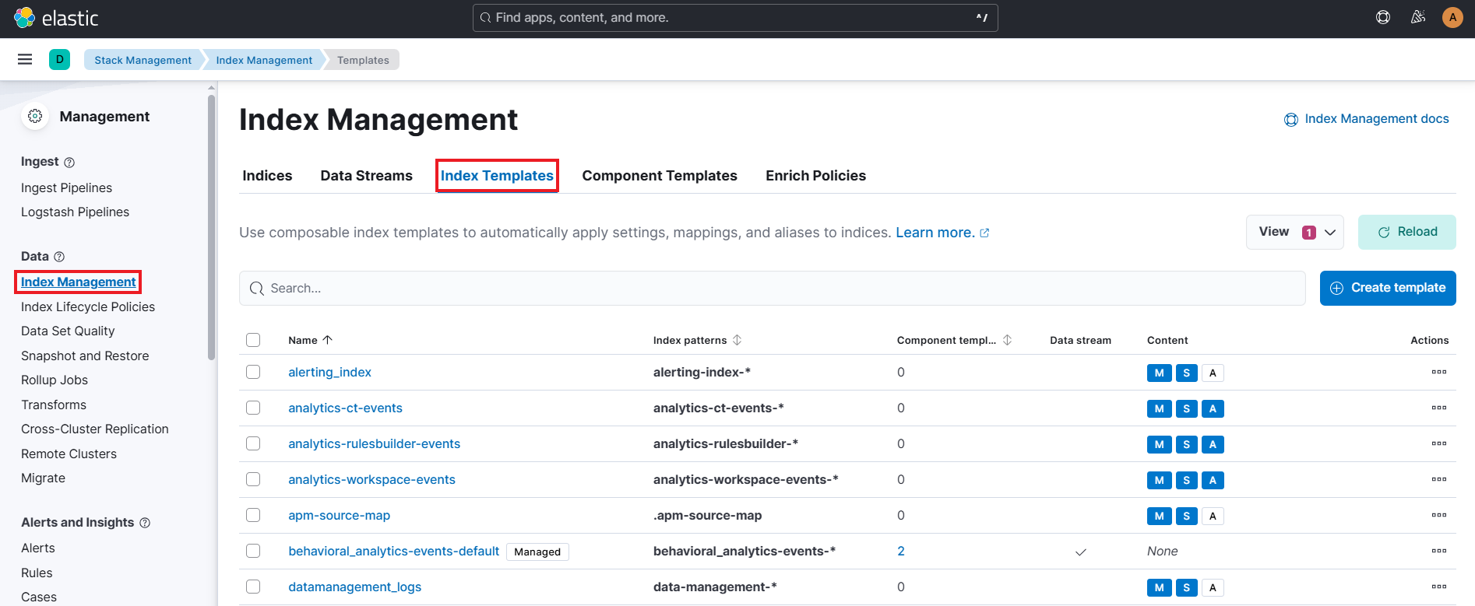1475x606 pixels.
Task: Open the datamanagement_logs template link
Action: pos(354,587)
